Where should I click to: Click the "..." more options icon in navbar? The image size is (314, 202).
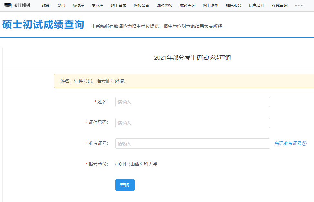(299, 5)
